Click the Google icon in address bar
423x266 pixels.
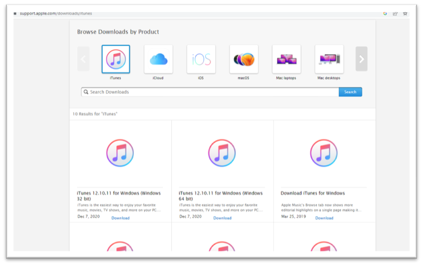point(385,14)
